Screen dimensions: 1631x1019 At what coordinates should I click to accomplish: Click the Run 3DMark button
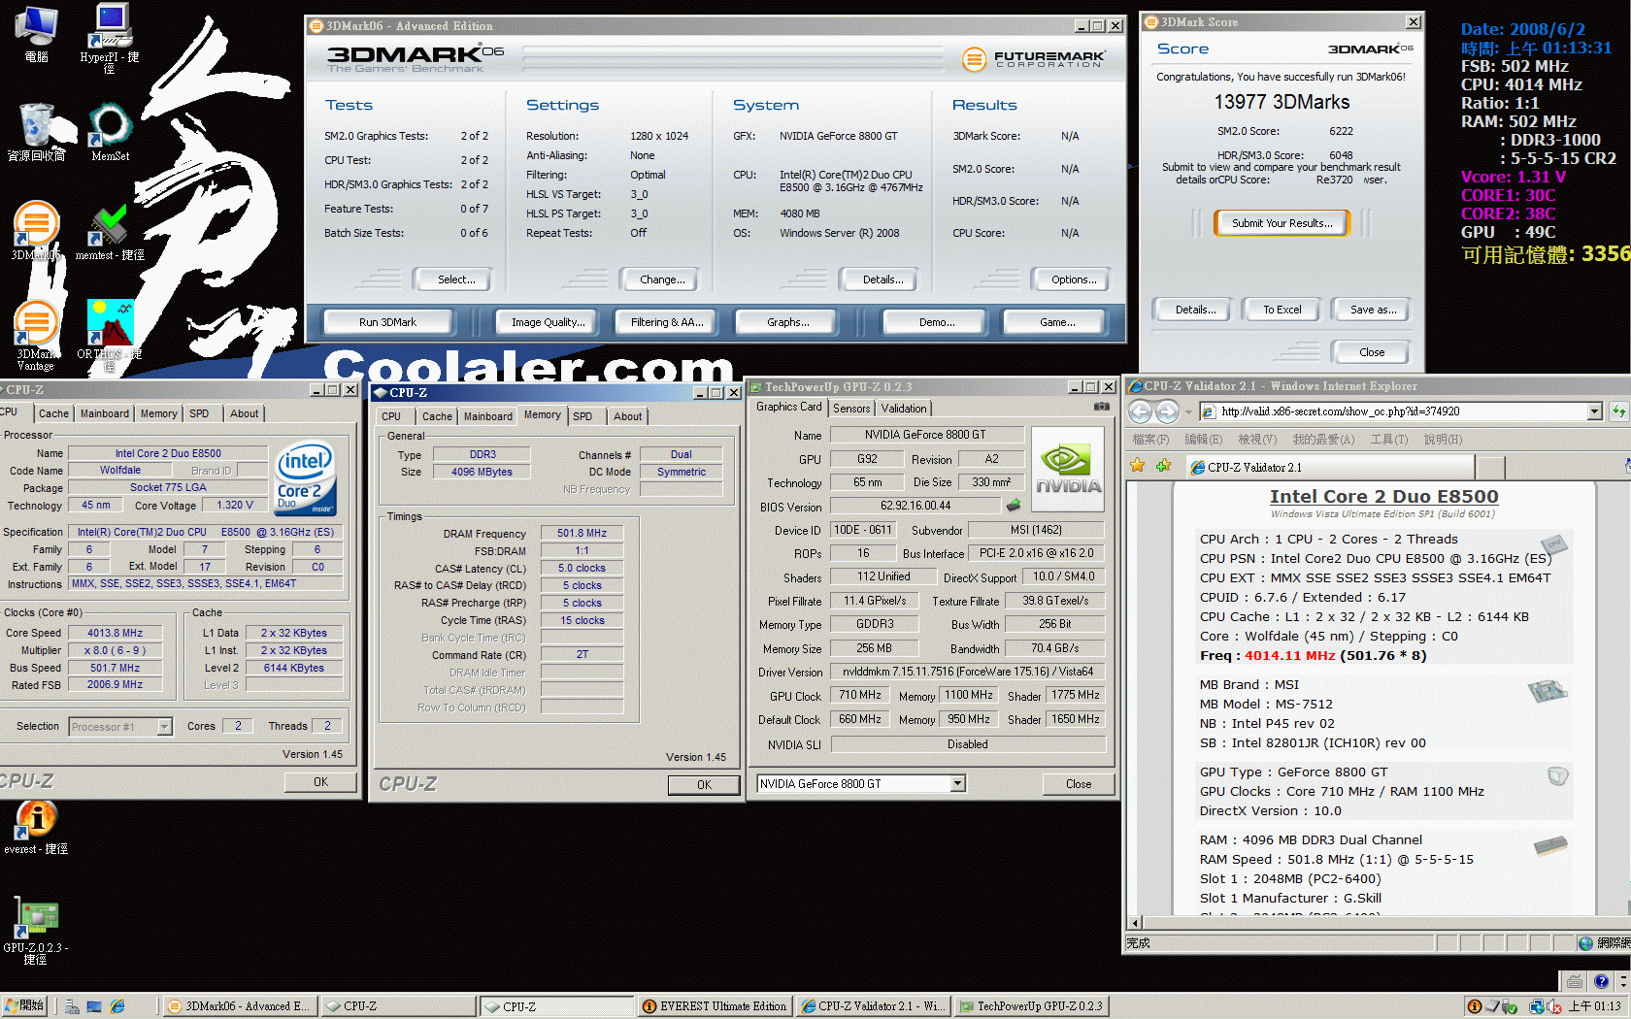[x=387, y=322]
